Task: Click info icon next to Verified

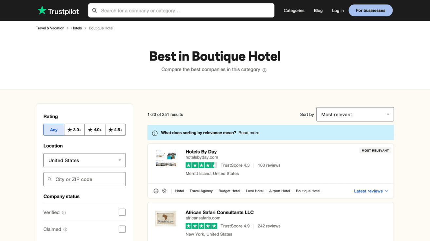Action: pos(64,213)
